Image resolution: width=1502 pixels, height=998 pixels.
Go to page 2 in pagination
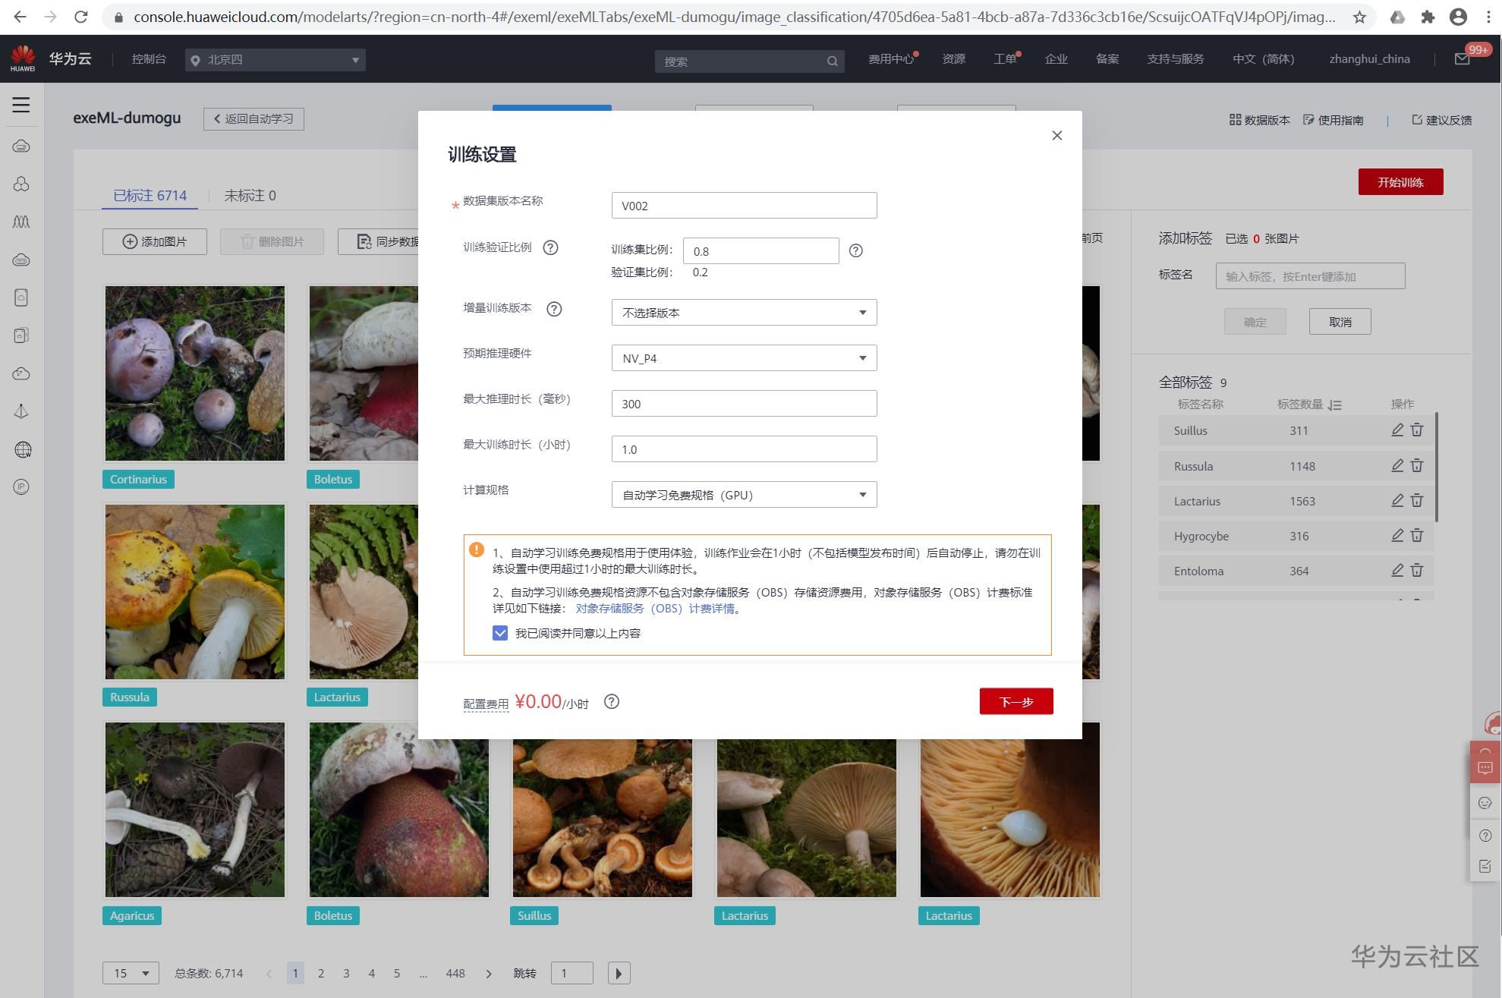point(321,973)
